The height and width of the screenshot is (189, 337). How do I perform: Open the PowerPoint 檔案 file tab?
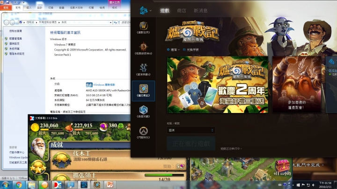point(6,7)
